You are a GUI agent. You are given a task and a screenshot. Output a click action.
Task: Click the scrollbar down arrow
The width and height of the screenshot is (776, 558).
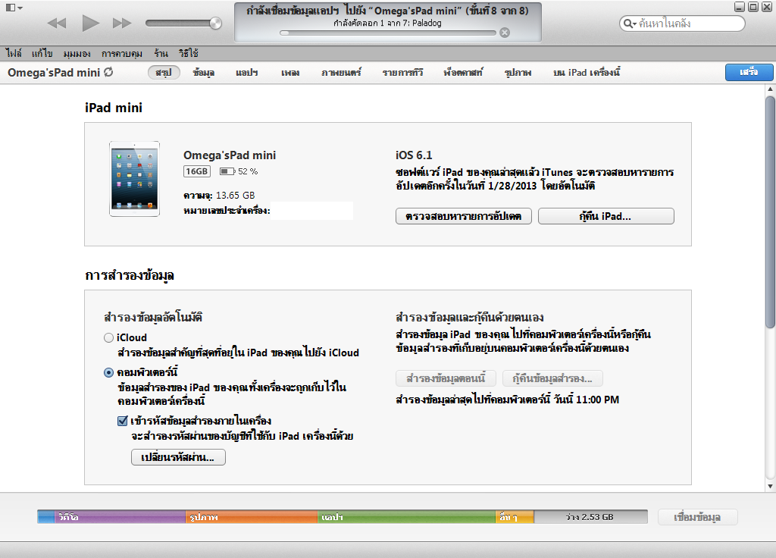pyautogui.click(x=770, y=486)
